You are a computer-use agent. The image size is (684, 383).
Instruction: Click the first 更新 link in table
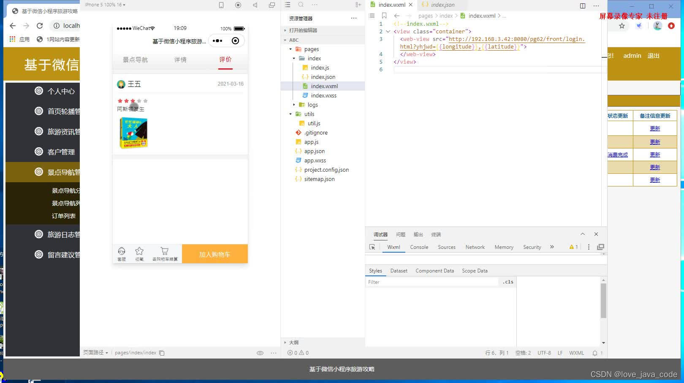(655, 129)
